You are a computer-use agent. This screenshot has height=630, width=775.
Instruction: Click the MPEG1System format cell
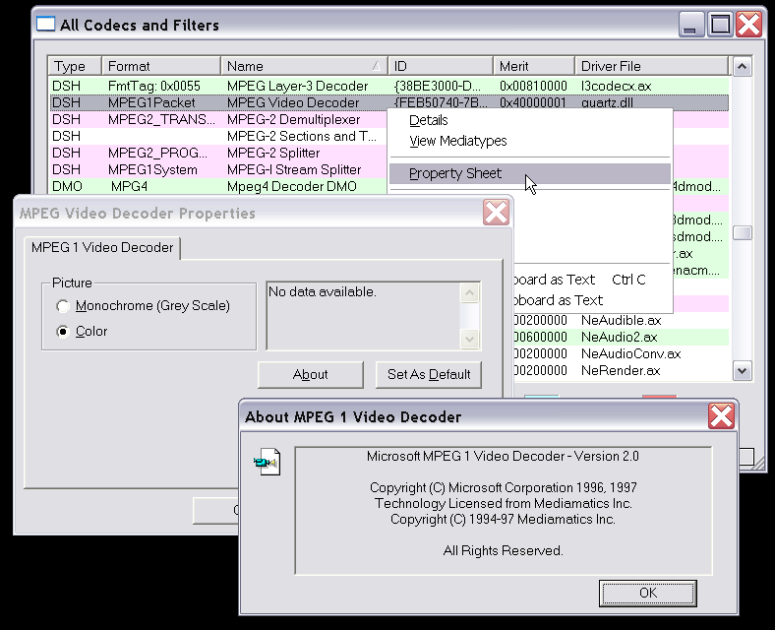(152, 170)
